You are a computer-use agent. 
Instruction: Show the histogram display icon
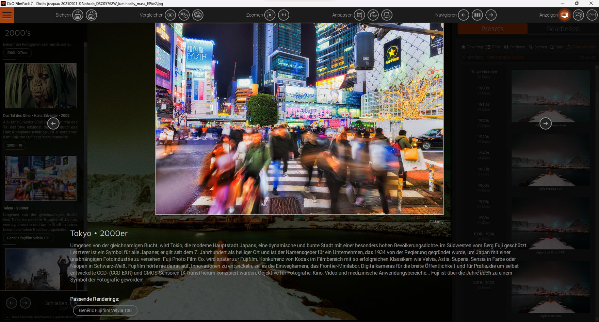pos(592,15)
